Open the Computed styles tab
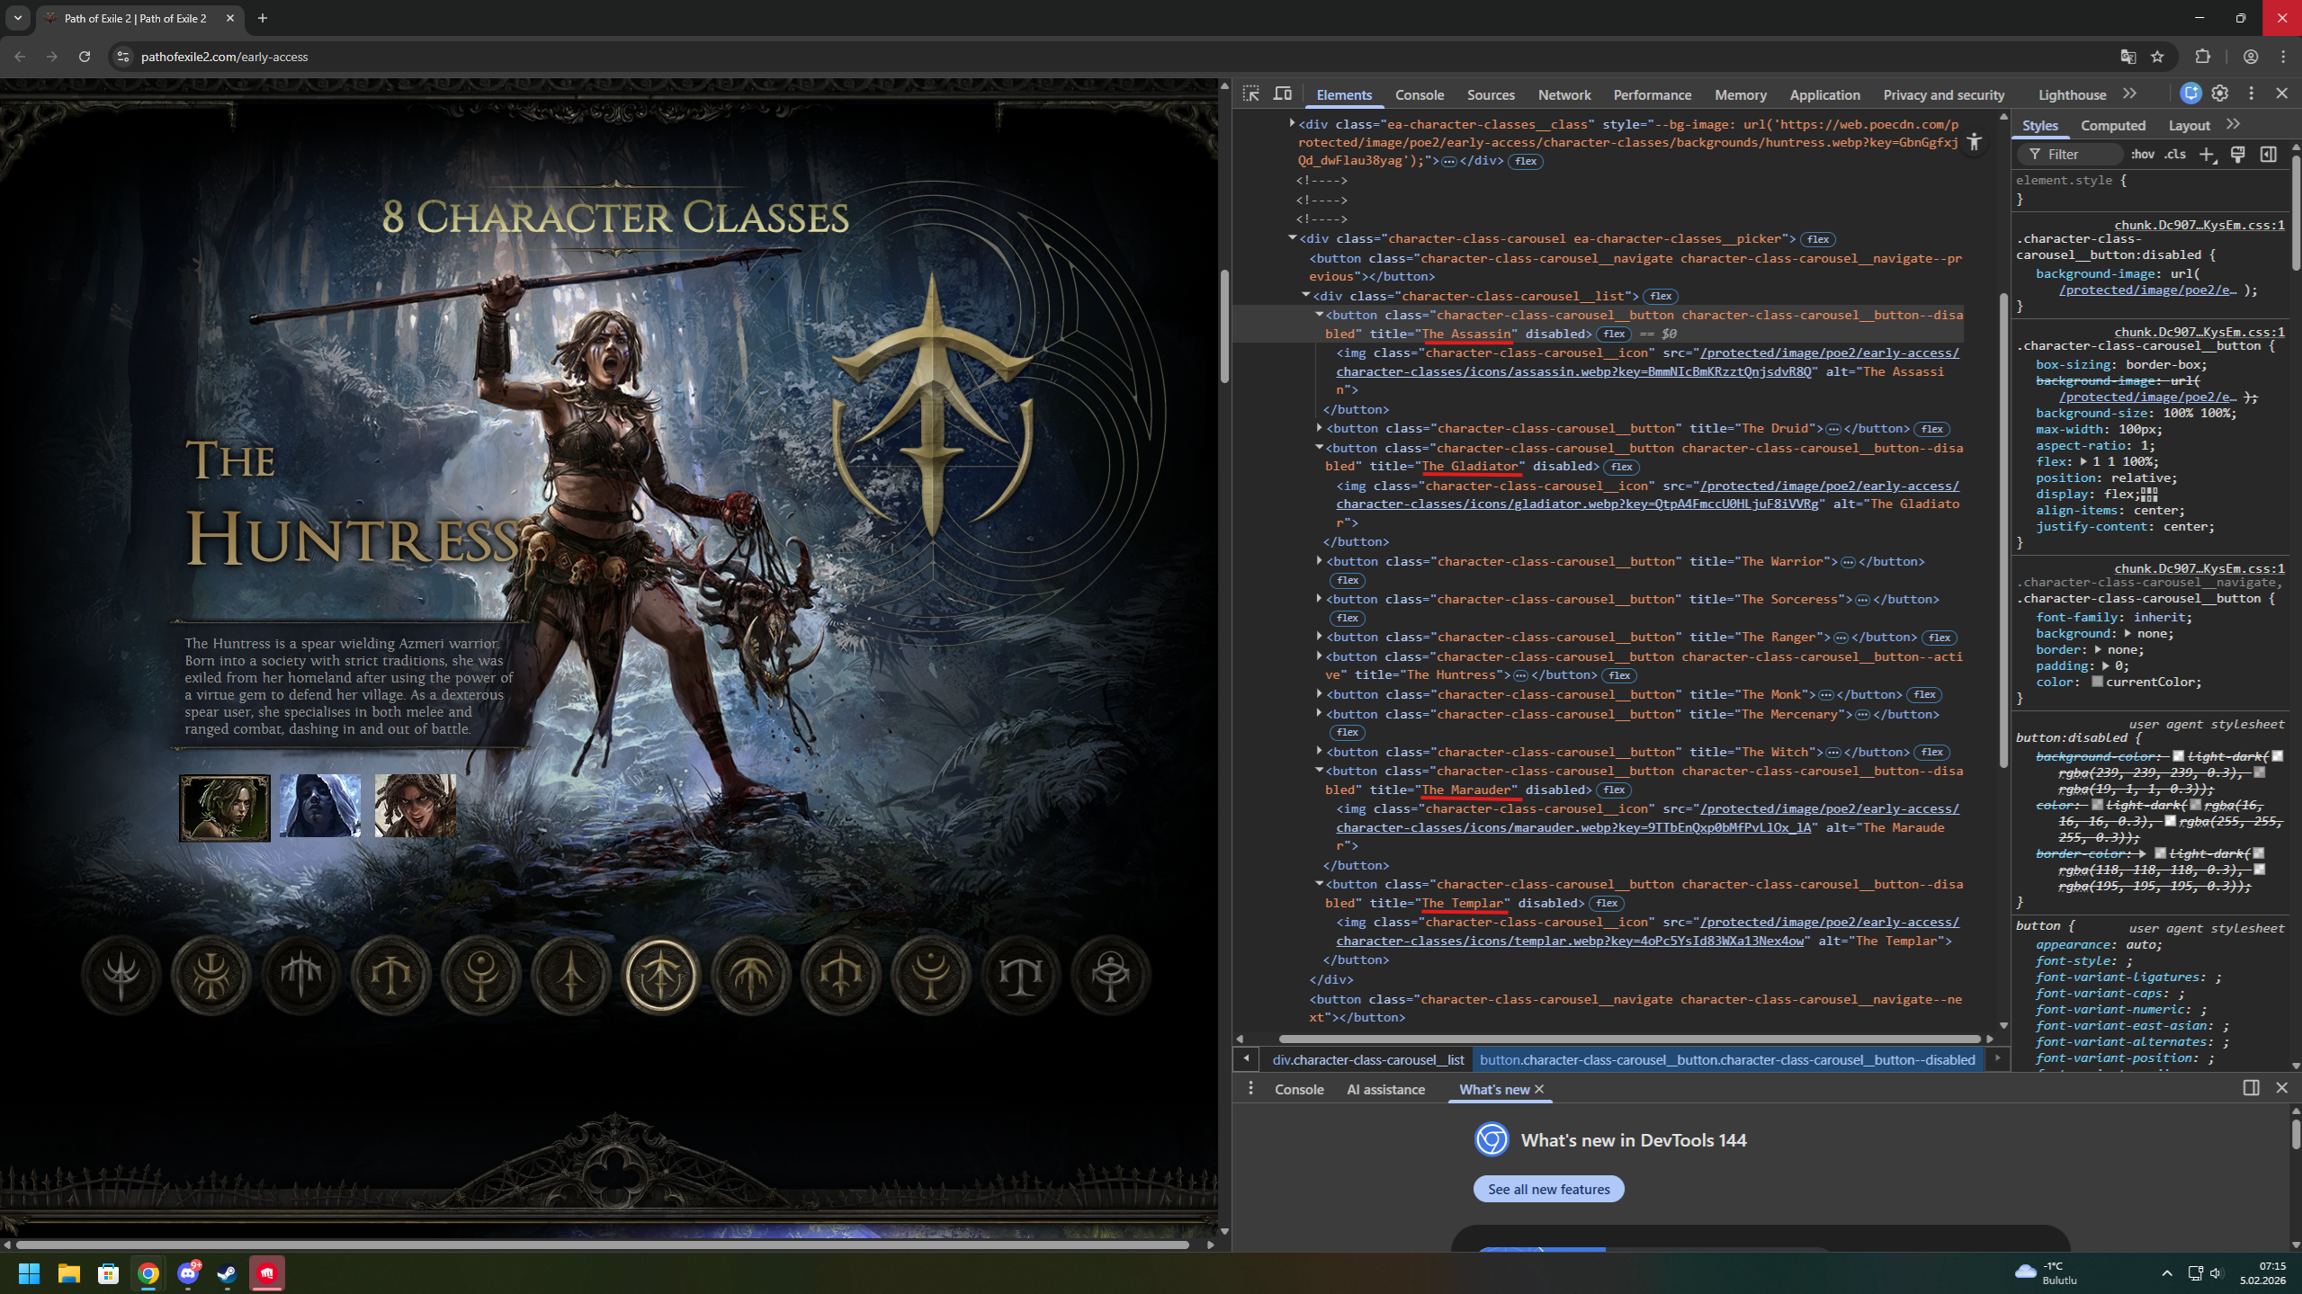 2113,126
